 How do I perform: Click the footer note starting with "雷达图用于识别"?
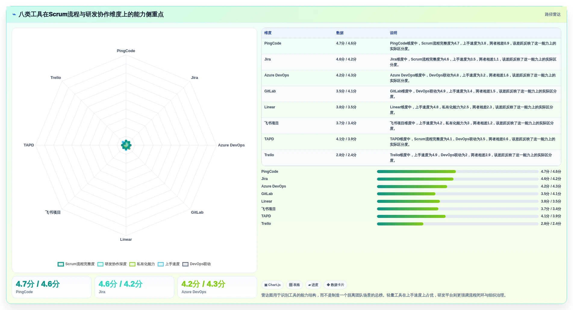coord(385,295)
